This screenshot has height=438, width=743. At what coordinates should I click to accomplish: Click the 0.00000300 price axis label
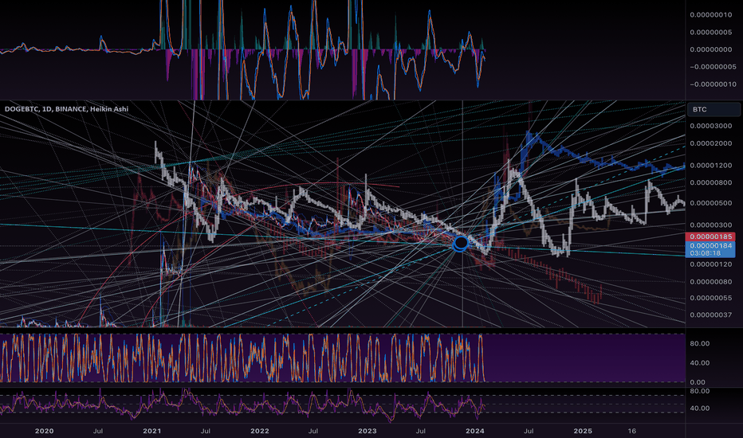click(x=711, y=225)
